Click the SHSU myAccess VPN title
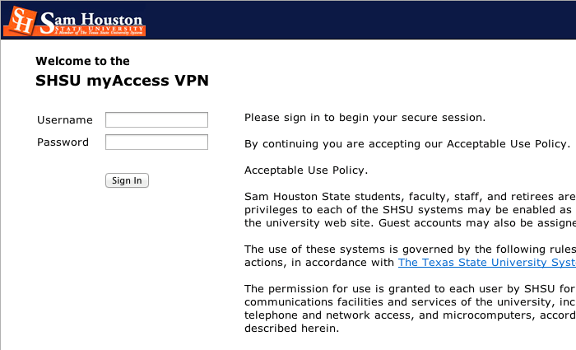The width and height of the screenshot is (576, 350). pos(122,81)
